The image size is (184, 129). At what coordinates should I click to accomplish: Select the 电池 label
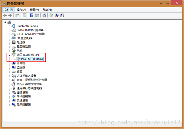(x=20, y=51)
